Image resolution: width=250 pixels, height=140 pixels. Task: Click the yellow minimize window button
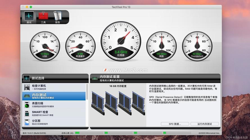[x=27, y=7]
